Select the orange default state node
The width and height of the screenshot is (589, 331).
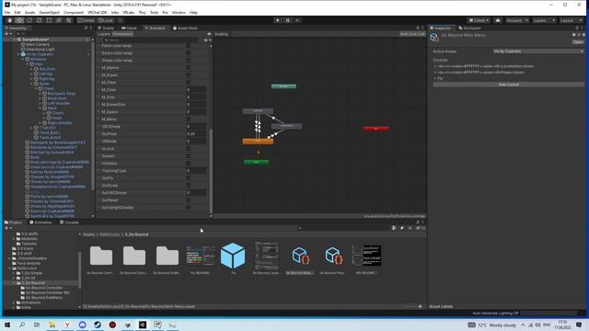pyautogui.click(x=258, y=142)
